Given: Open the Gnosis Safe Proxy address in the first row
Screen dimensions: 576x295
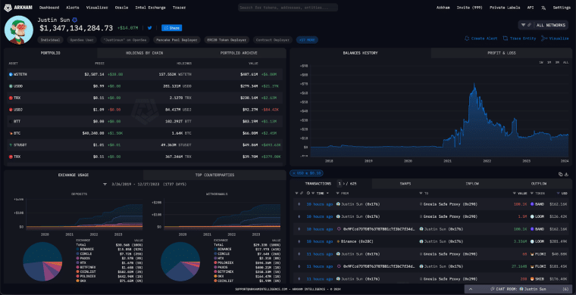Looking at the screenshot, I should point(450,204).
